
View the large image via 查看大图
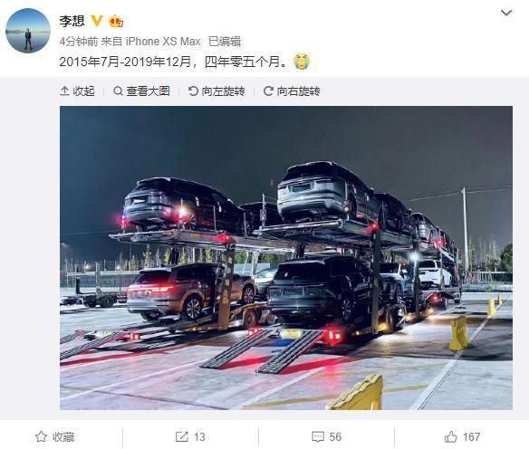(x=141, y=91)
